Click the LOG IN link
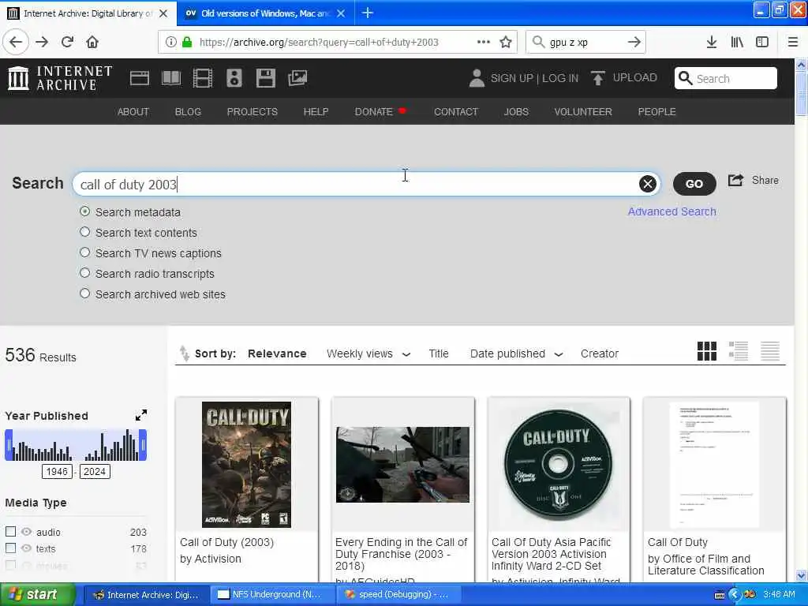This screenshot has height=606, width=808. tap(560, 78)
